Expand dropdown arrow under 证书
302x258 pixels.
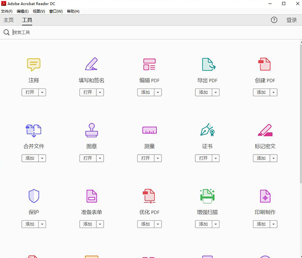point(215,158)
